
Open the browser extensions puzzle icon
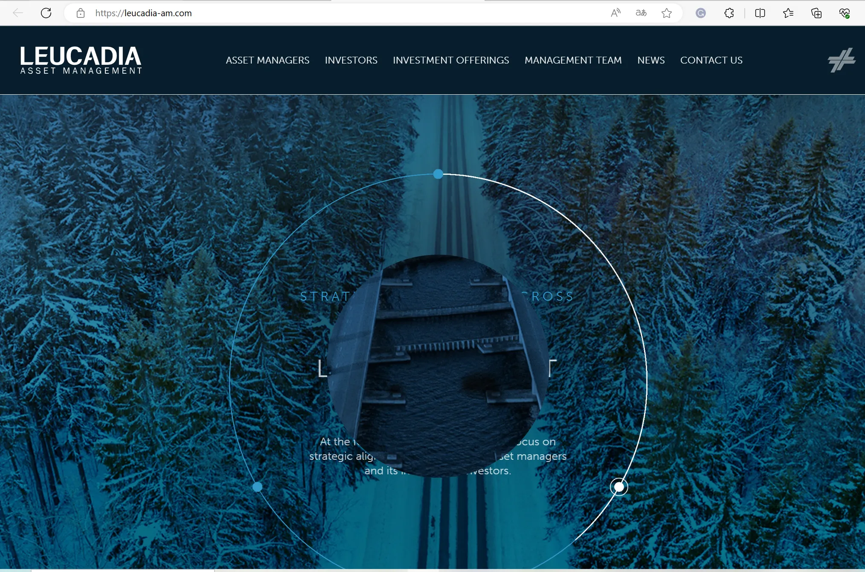coord(729,13)
